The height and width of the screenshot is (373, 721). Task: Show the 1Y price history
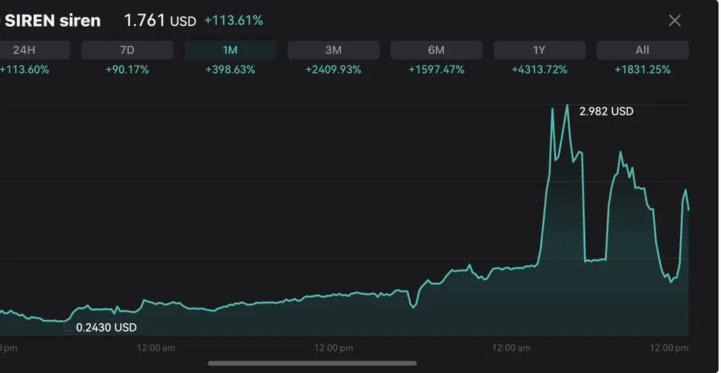[539, 50]
